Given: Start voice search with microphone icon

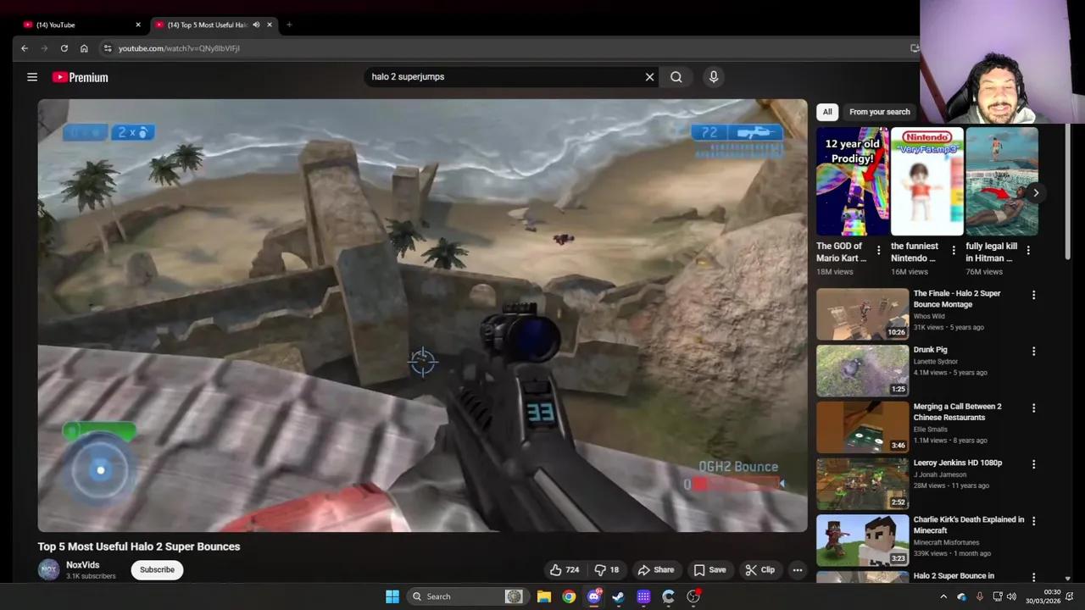Looking at the screenshot, I should [x=714, y=77].
